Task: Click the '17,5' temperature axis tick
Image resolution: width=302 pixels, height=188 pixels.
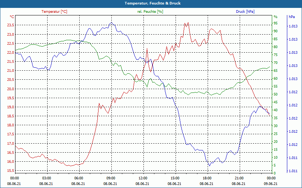Action: tap(11, 134)
